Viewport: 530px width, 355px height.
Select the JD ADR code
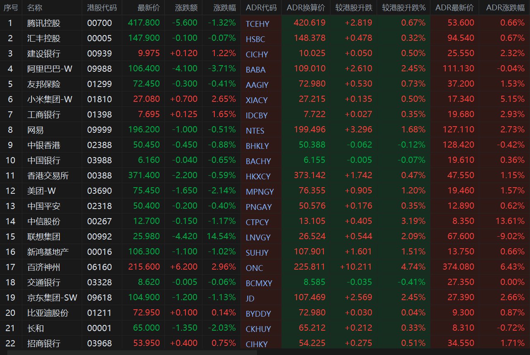click(x=250, y=299)
